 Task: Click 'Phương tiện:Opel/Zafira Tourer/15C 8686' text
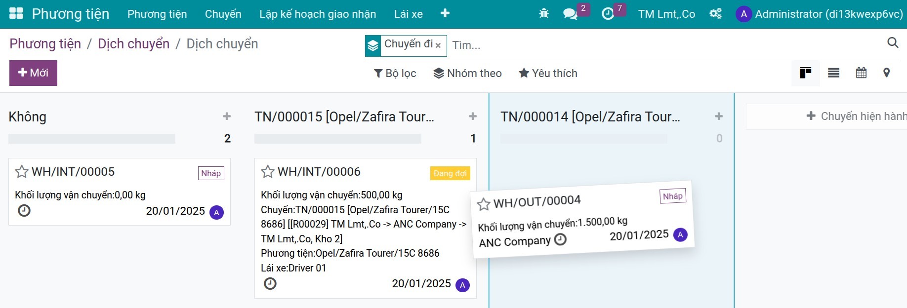[x=350, y=253]
